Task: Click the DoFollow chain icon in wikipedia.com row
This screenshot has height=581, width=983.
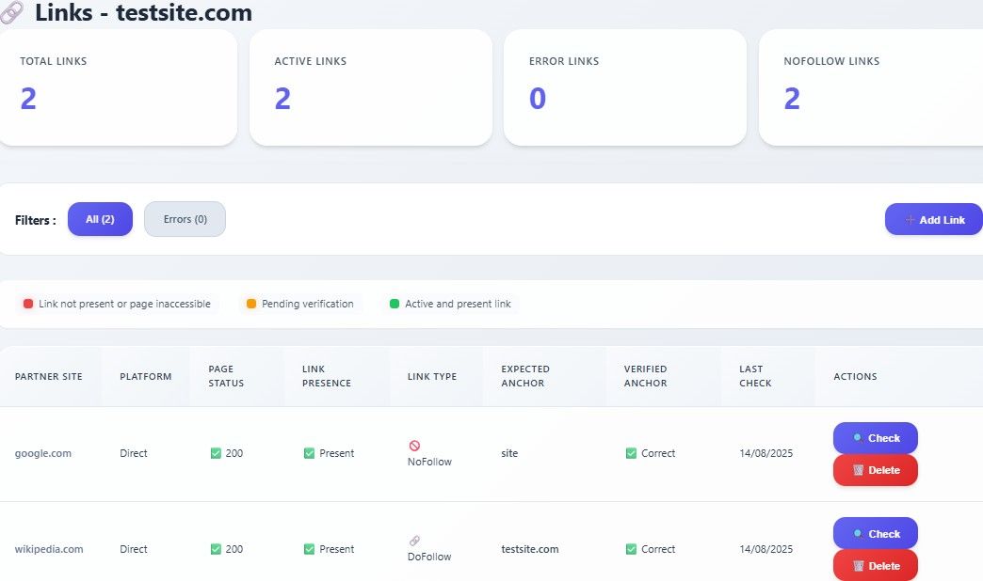Action: point(414,541)
